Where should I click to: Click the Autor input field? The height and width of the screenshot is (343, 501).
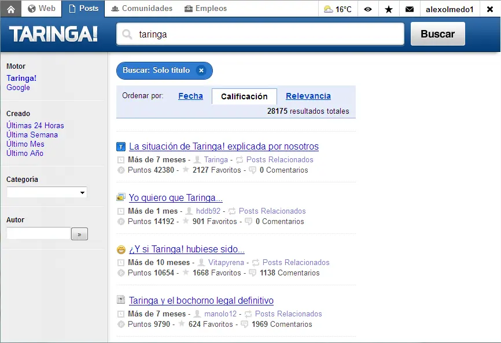38,233
